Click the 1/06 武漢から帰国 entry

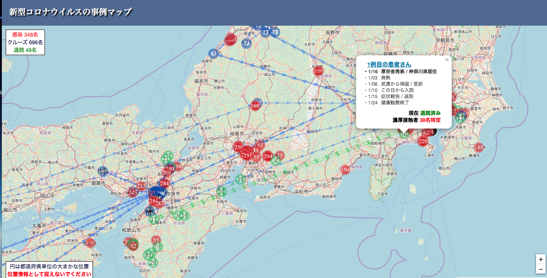click(x=394, y=84)
